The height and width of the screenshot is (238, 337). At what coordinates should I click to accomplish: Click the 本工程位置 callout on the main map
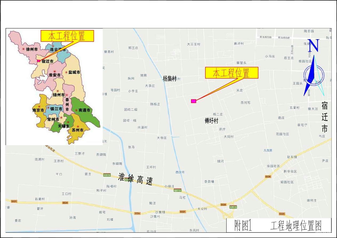click(x=232, y=73)
